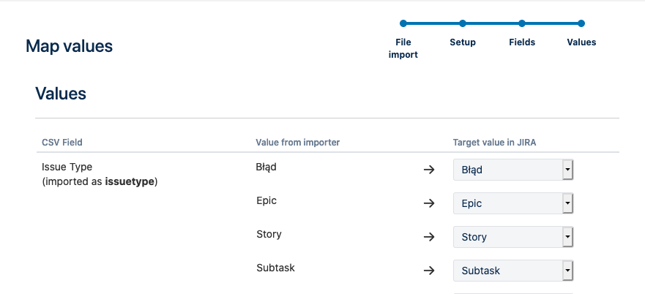Open the Epic target value dropdown
The image size is (645, 294).
click(513, 203)
